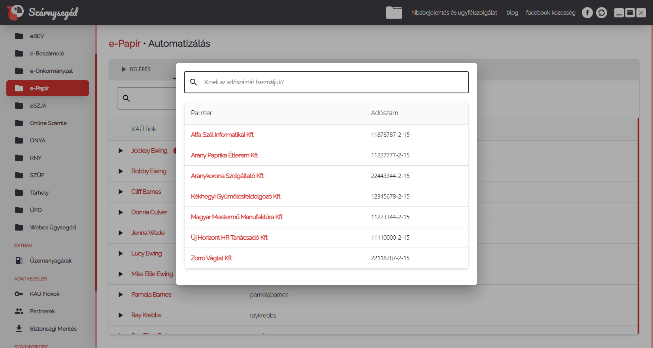Select Zorro Vágtat Kft partner
This screenshot has height=348, width=653.
(x=211, y=258)
